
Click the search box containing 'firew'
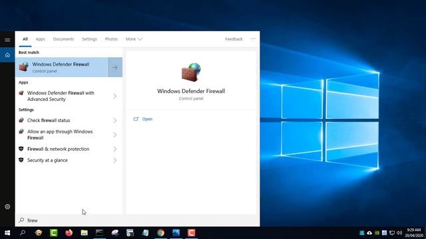(138, 220)
